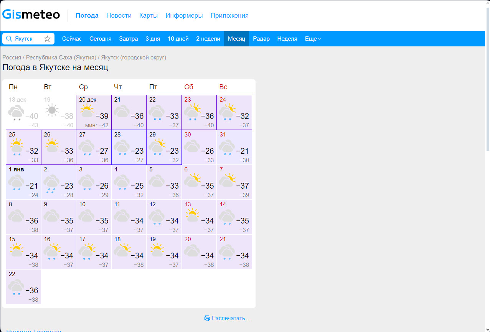Screen dimensions: 490x332
Task: Click the −23 temperature on 29 December
Action: [x=172, y=151]
